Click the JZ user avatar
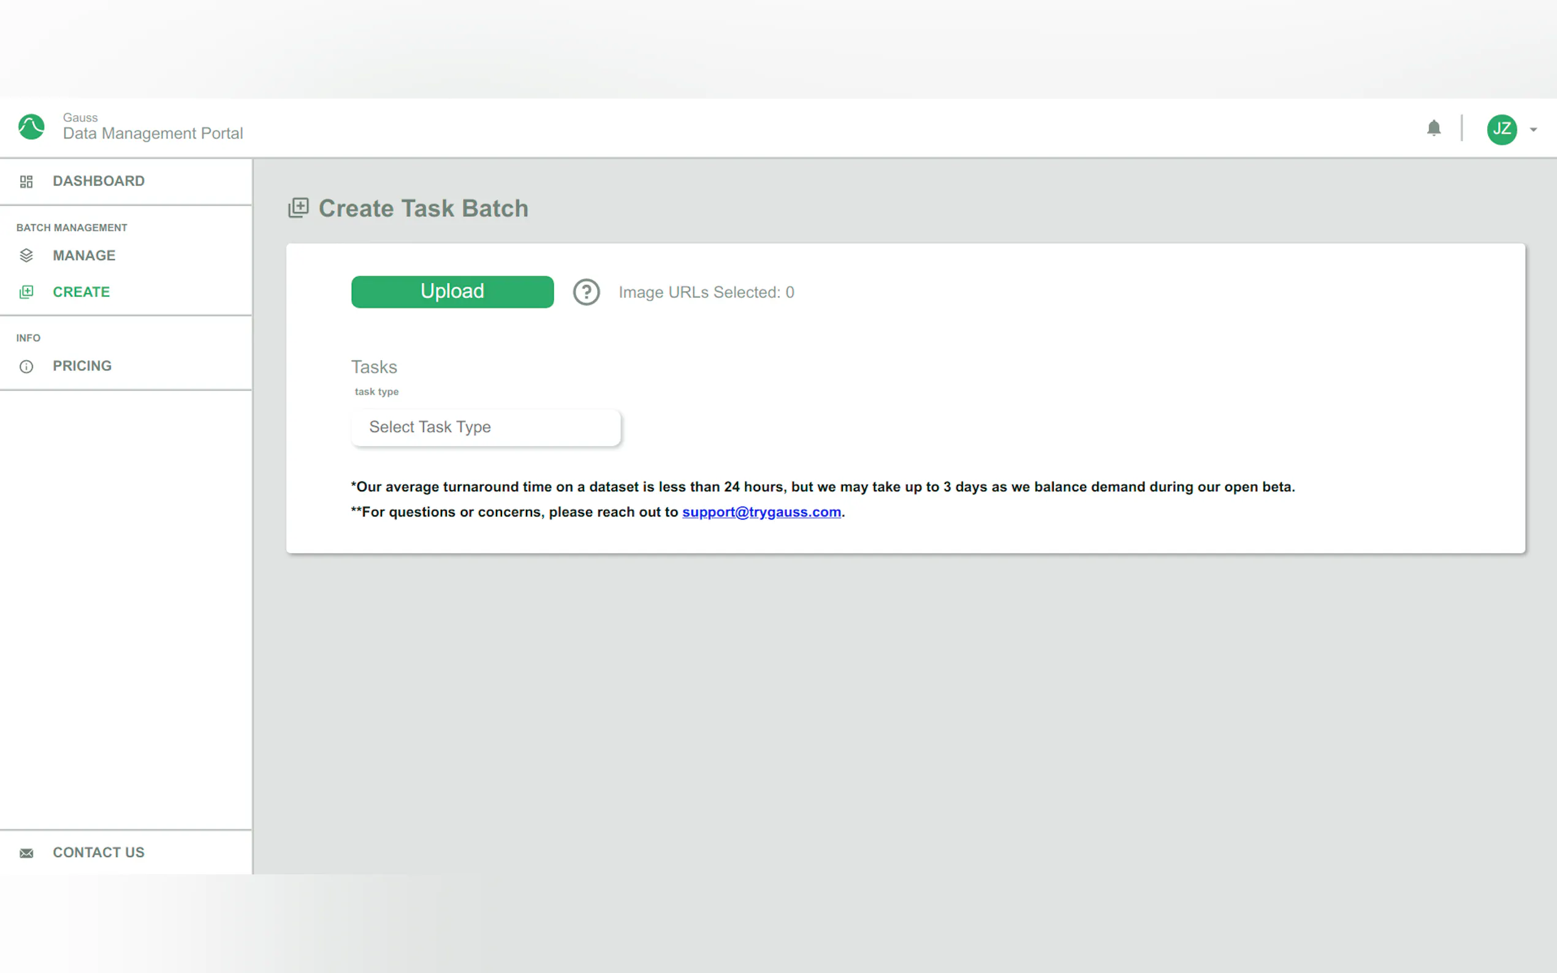1557x973 pixels. (x=1501, y=129)
